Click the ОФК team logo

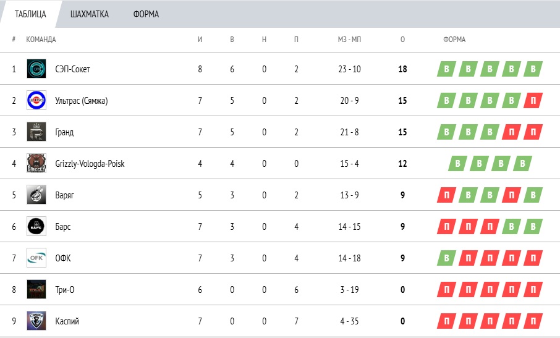(36, 258)
